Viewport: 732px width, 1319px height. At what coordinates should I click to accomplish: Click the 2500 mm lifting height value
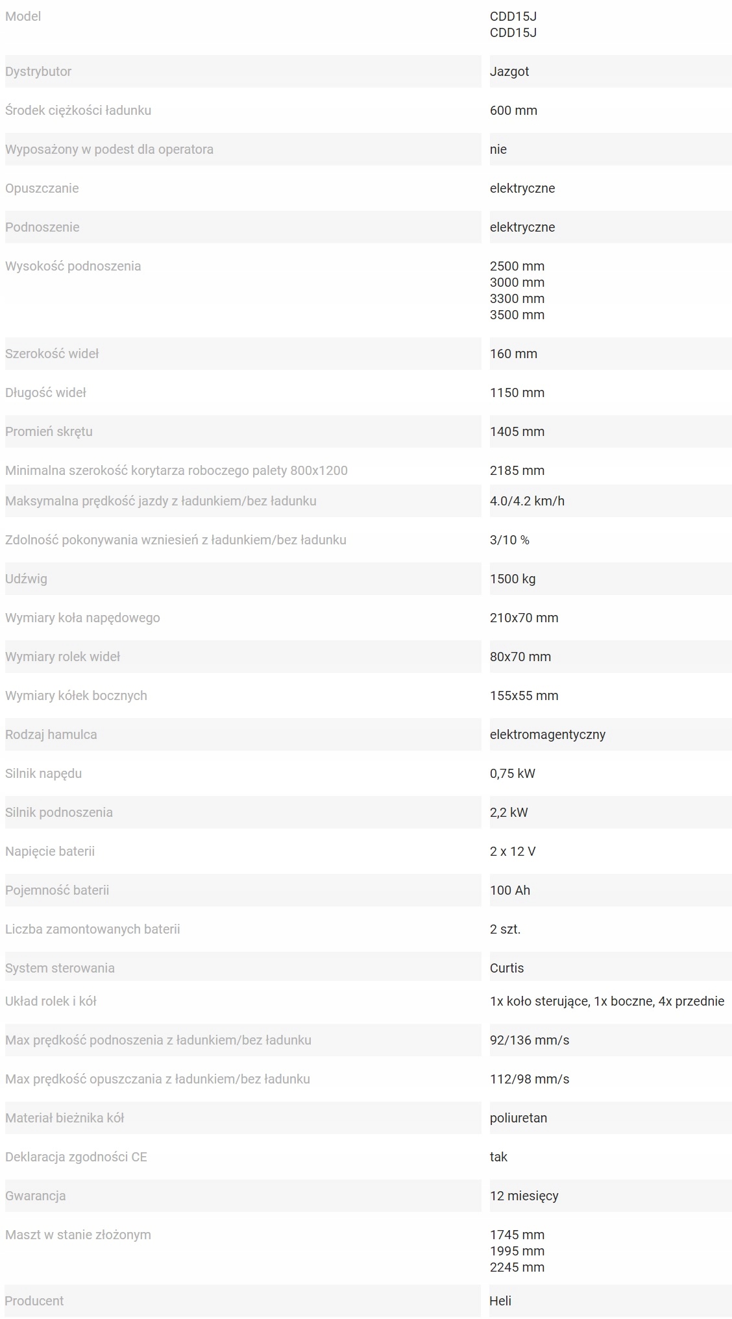click(517, 266)
